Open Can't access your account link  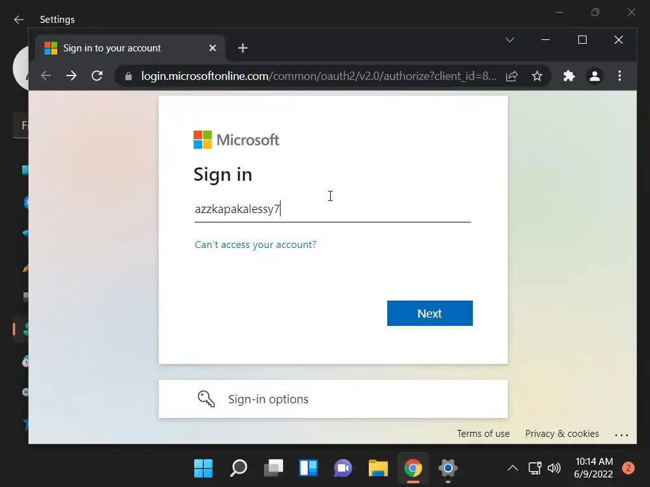coord(255,244)
